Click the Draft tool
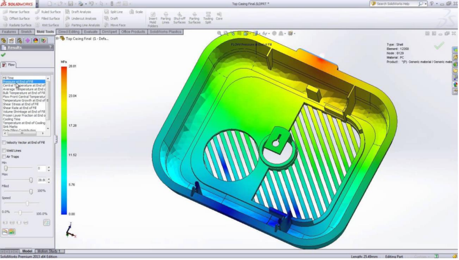This screenshot has width=459, height=260. click(x=112, y=18)
